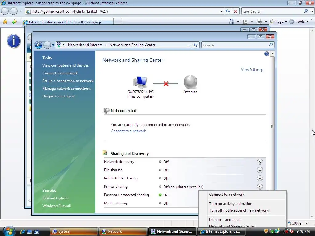Switch to System taskbar button
The width and height of the screenshot is (315, 236).
click(74, 231)
